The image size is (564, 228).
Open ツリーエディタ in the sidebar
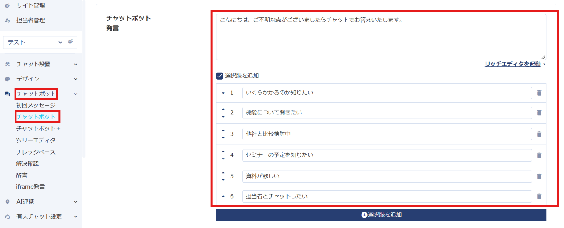[x=36, y=140]
